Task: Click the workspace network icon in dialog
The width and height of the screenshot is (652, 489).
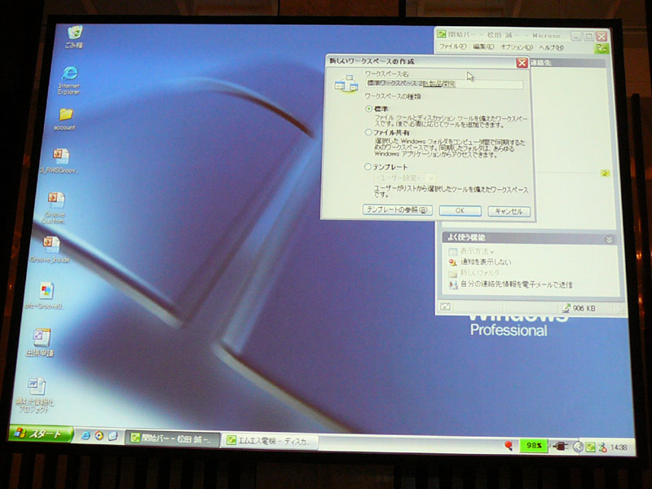Action: (x=346, y=84)
